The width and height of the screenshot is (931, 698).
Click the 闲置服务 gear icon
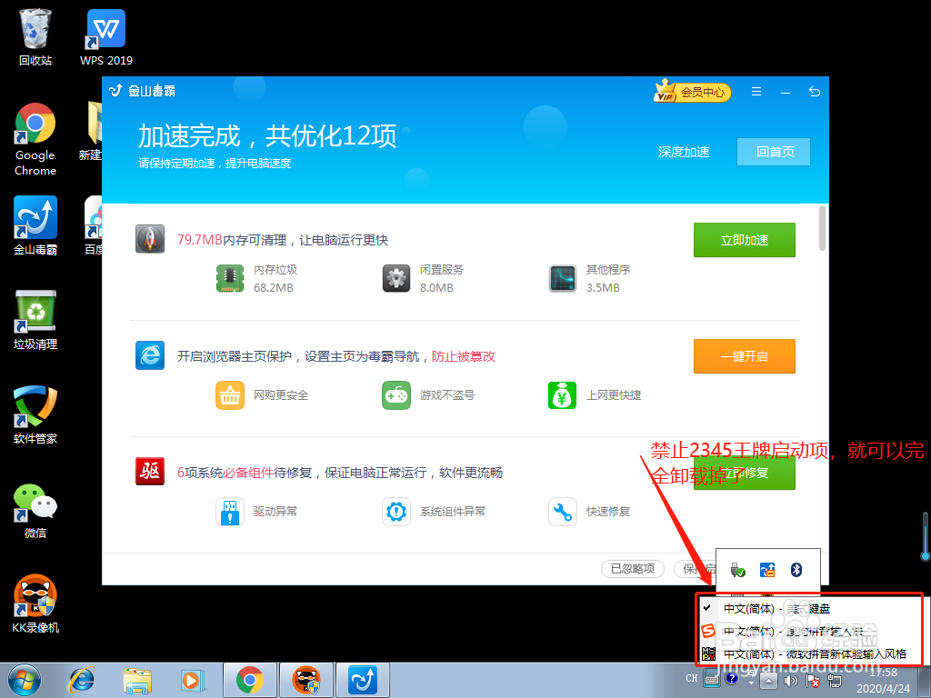(x=396, y=278)
